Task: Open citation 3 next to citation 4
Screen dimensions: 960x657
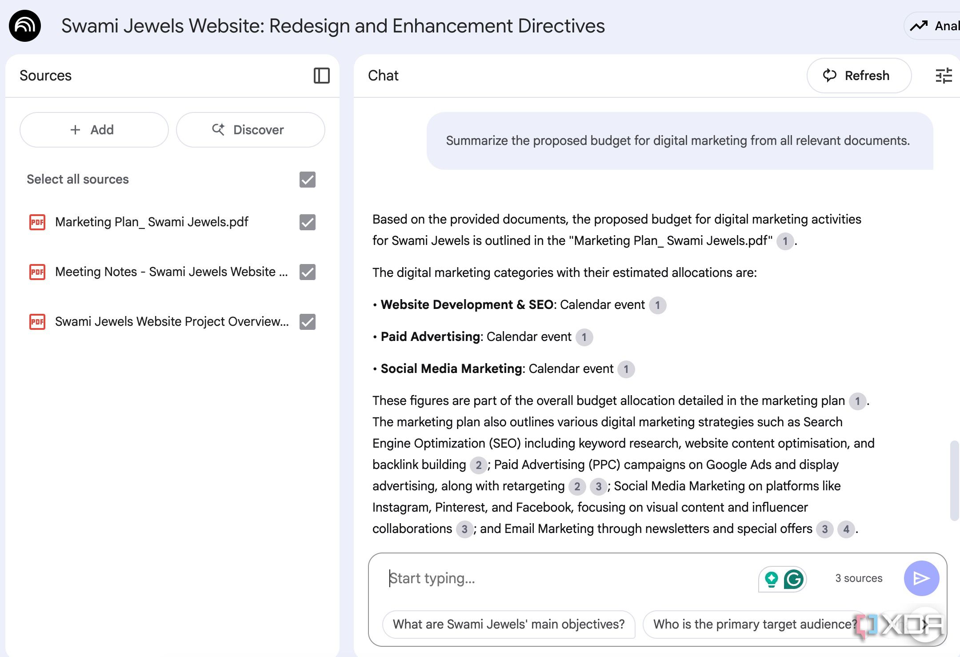Action: [824, 529]
